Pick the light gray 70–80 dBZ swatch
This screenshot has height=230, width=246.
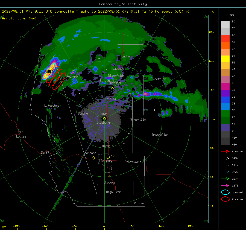225,25
